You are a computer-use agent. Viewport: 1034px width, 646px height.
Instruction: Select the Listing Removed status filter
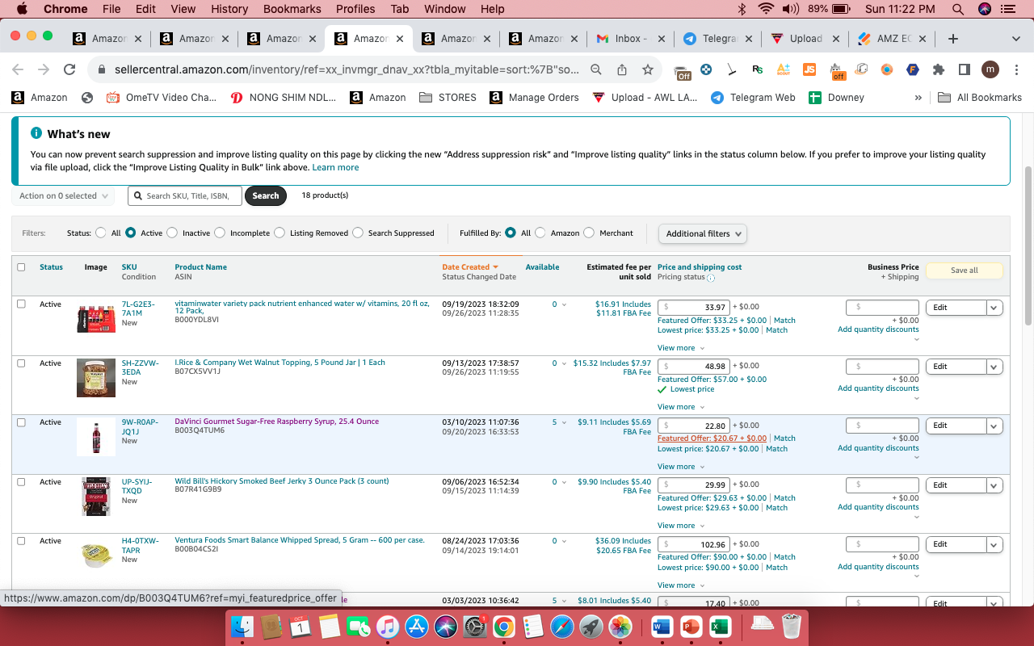[x=280, y=233]
